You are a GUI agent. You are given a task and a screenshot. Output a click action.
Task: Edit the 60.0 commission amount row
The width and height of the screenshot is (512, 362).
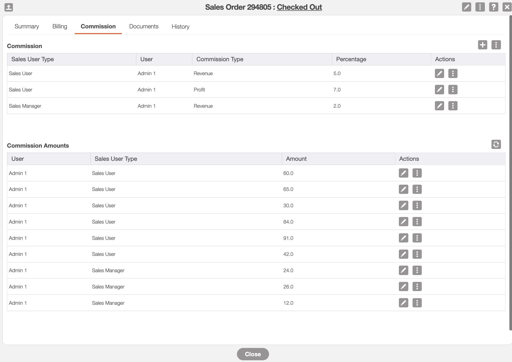(403, 173)
